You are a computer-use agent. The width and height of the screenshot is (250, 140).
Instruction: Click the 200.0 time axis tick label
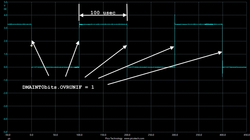127,135
